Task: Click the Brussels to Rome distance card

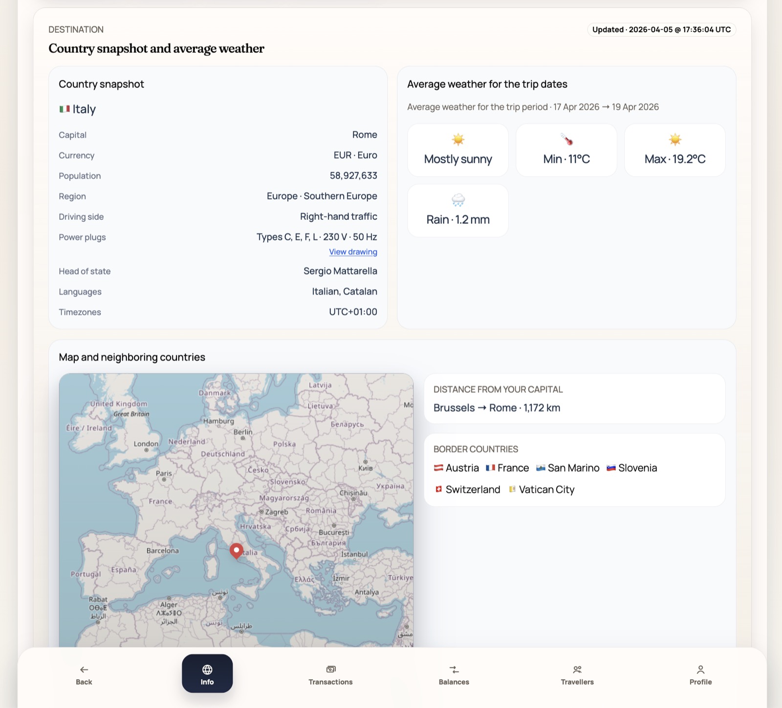Action: tap(574, 399)
